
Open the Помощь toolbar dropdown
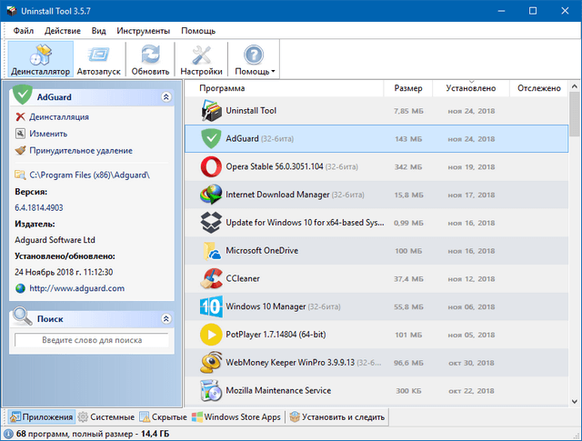255,59
